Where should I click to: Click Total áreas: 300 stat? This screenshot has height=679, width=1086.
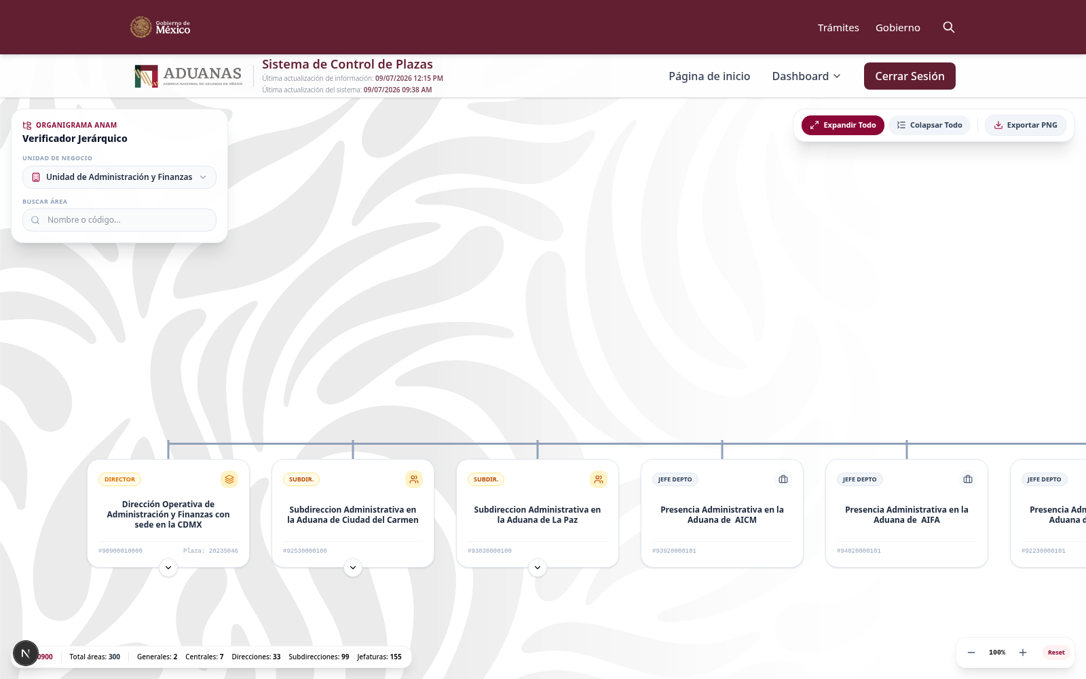pyautogui.click(x=95, y=657)
